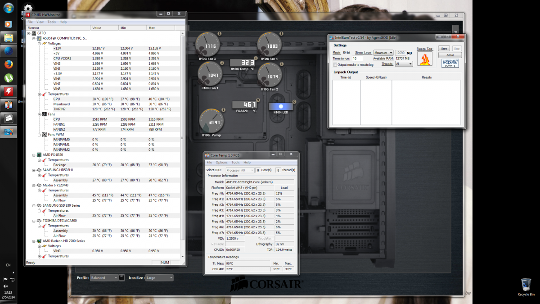The width and height of the screenshot is (540, 304).
Task: Click the Freeze Test flame icon
Action: [425, 59]
